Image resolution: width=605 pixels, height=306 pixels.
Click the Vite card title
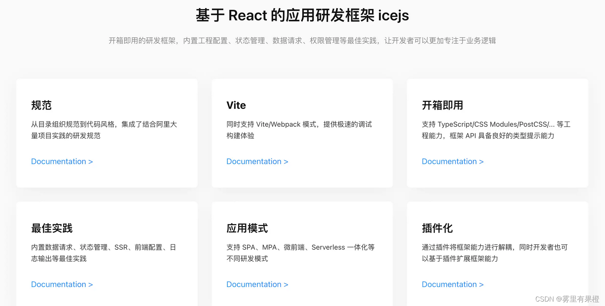(236, 105)
